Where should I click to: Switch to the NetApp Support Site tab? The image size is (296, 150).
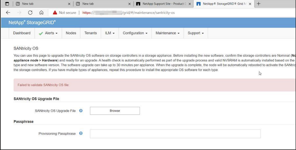162,4
